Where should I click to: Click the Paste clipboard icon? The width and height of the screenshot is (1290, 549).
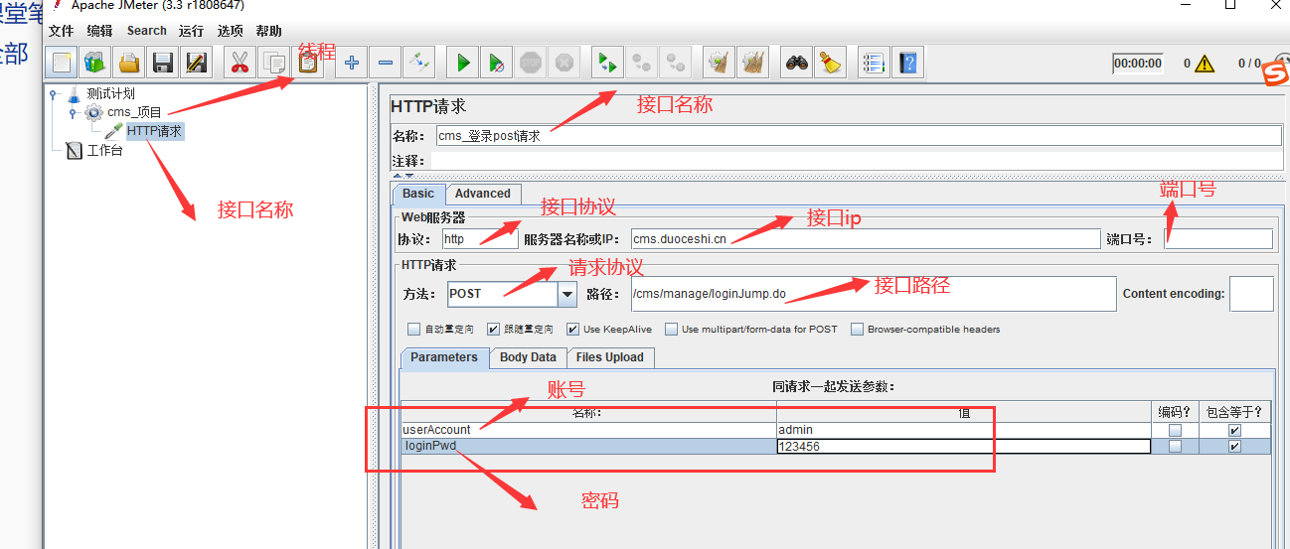(x=307, y=63)
